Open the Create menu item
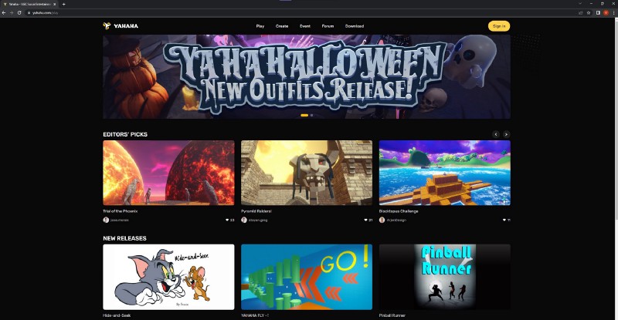The height and width of the screenshot is (320, 618). coord(282,26)
